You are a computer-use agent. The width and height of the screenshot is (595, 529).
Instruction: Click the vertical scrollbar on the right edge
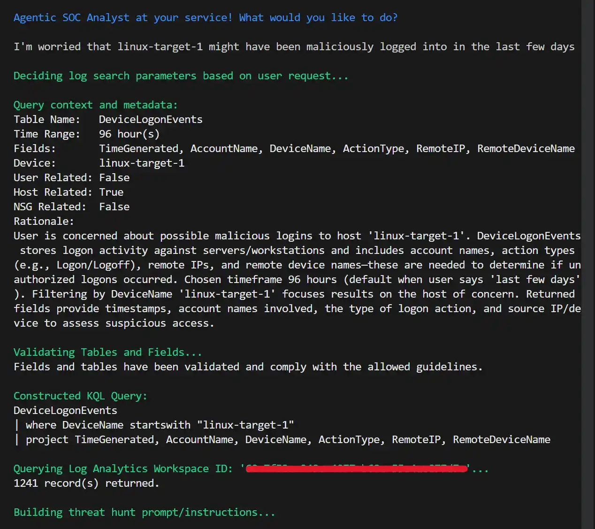(588, 264)
